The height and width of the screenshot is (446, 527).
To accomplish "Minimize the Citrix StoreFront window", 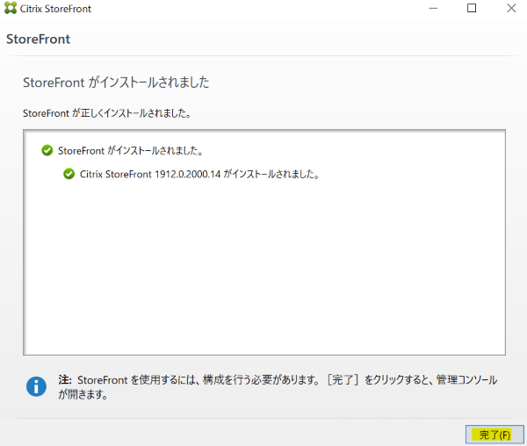I will pyautogui.click(x=433, y=8).
